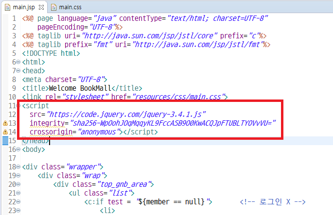Click the warning marker on line 13
This screenshot has height=215, width=333.
pyautogui.click(x=5, y=123)
